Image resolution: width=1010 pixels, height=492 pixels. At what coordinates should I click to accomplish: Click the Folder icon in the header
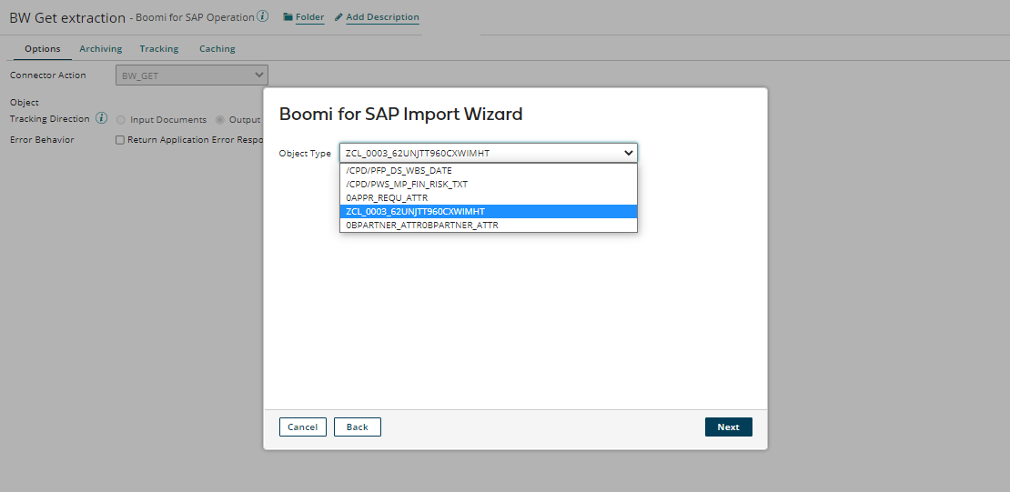pos(288,17)
